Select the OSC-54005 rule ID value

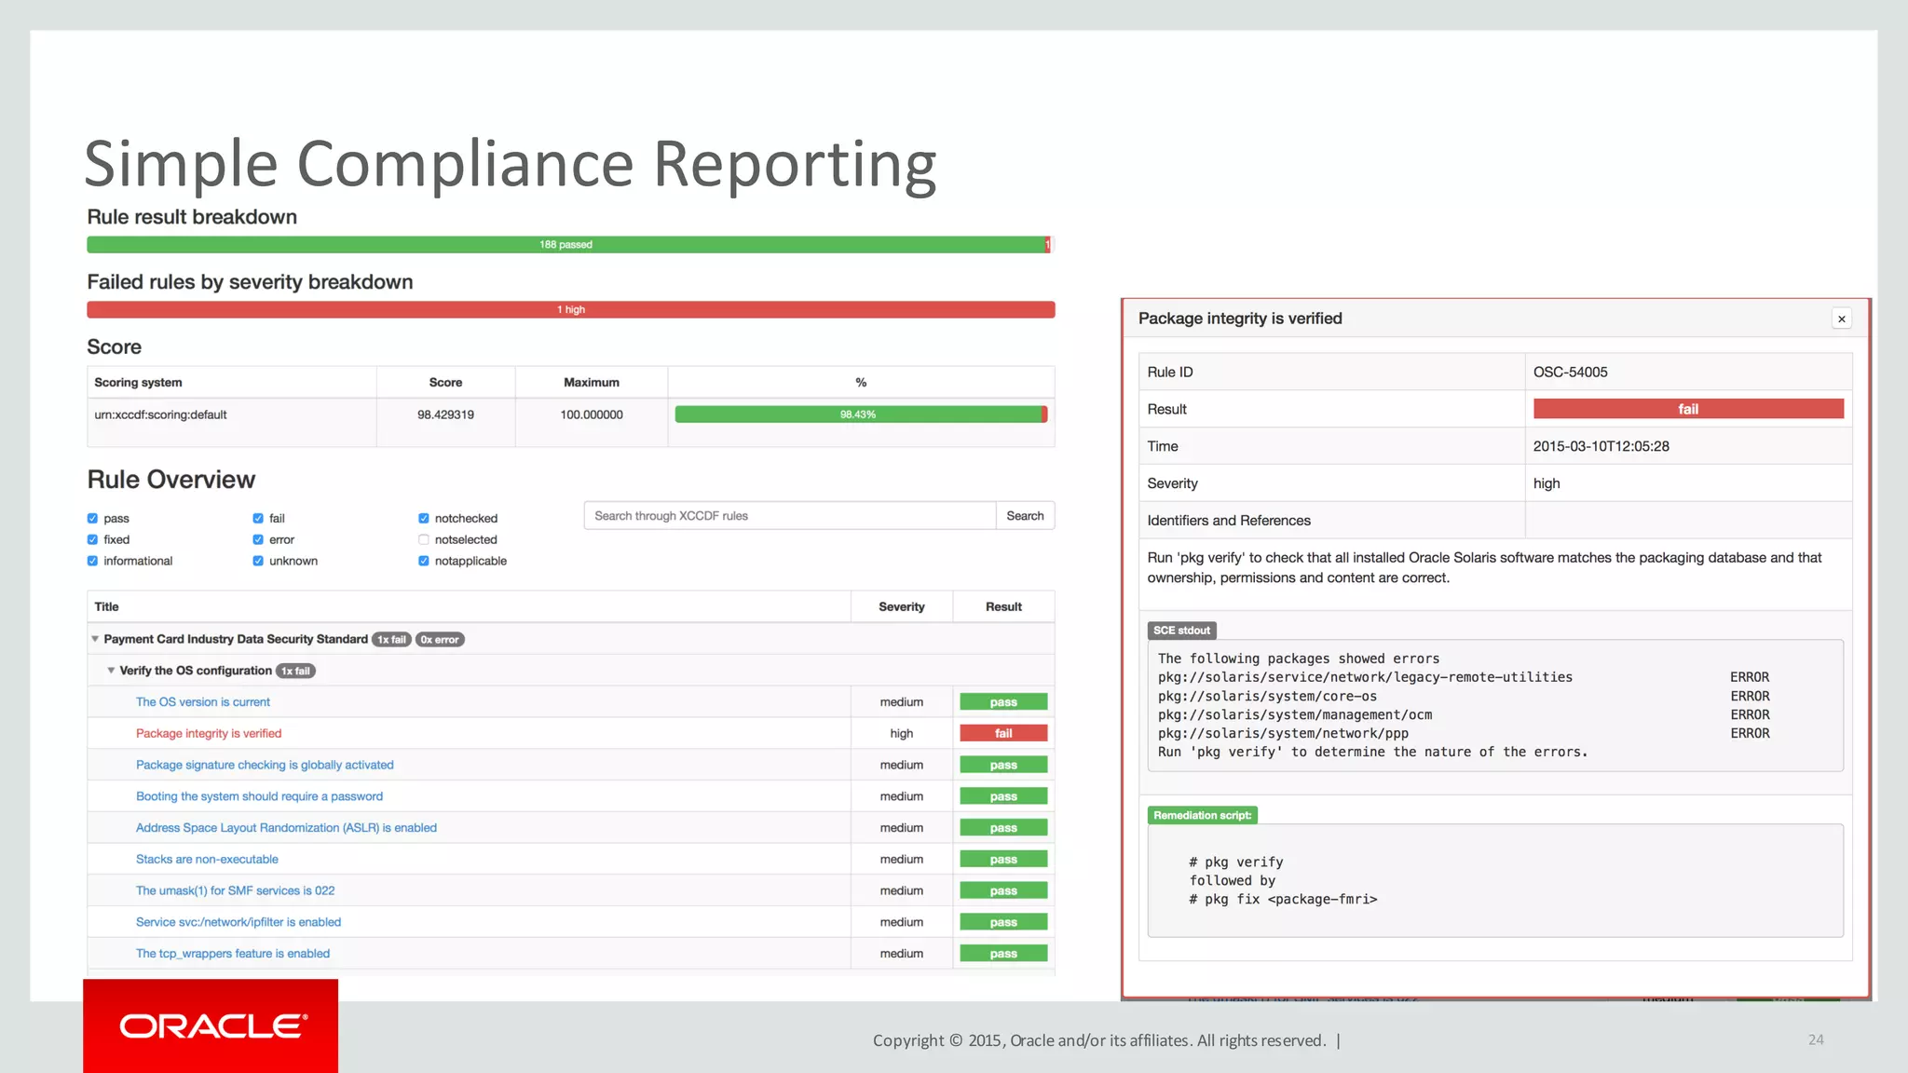point(1571,372)
